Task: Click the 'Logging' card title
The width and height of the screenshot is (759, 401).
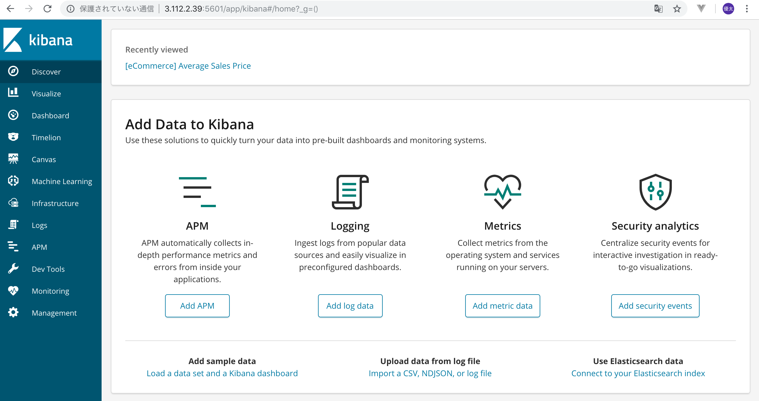Action: click(x=350, y=226)
